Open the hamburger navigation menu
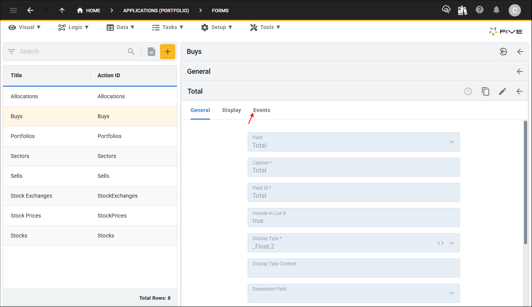532x307 pixels. pyautogui.click(x=13, y=10)
